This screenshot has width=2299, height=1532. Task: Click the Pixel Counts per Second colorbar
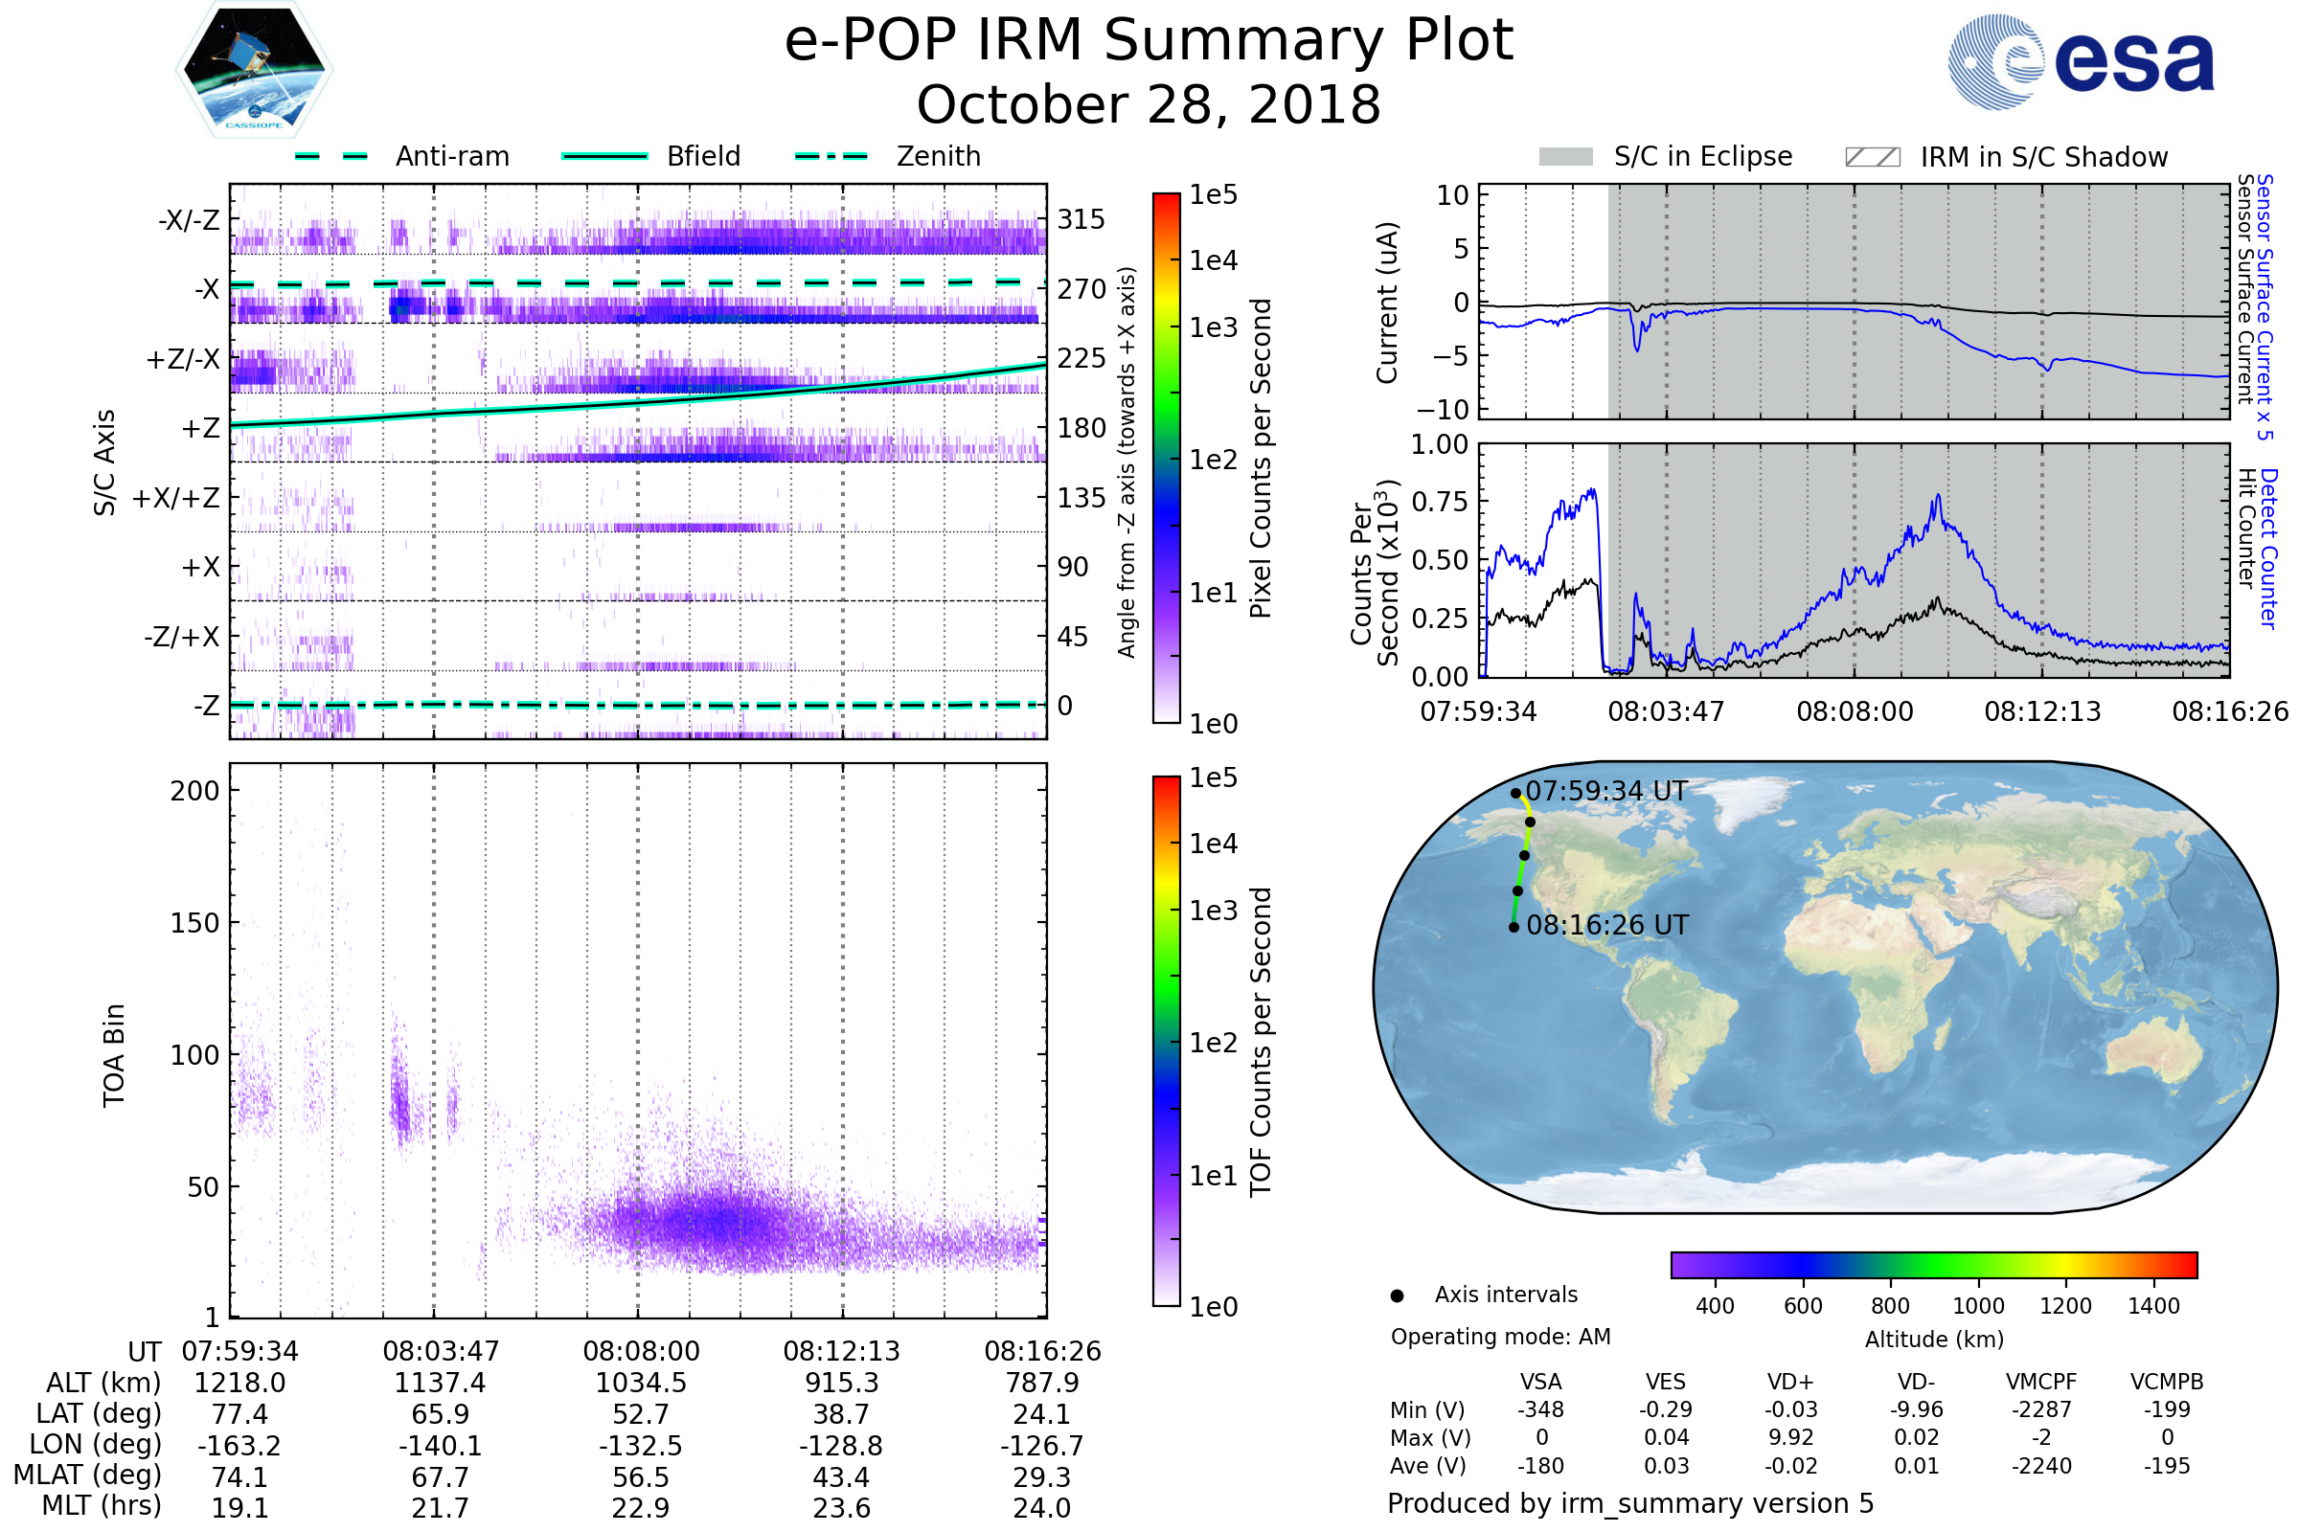1166,458
